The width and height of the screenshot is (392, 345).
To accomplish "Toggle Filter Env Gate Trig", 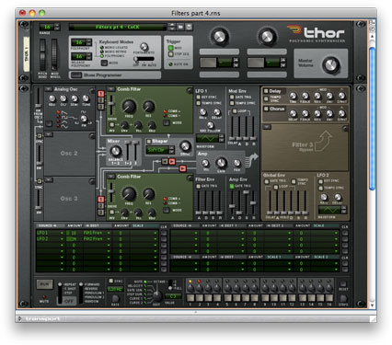I will click(199, 186).
